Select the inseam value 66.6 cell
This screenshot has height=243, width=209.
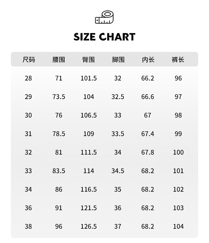[148, 97]
